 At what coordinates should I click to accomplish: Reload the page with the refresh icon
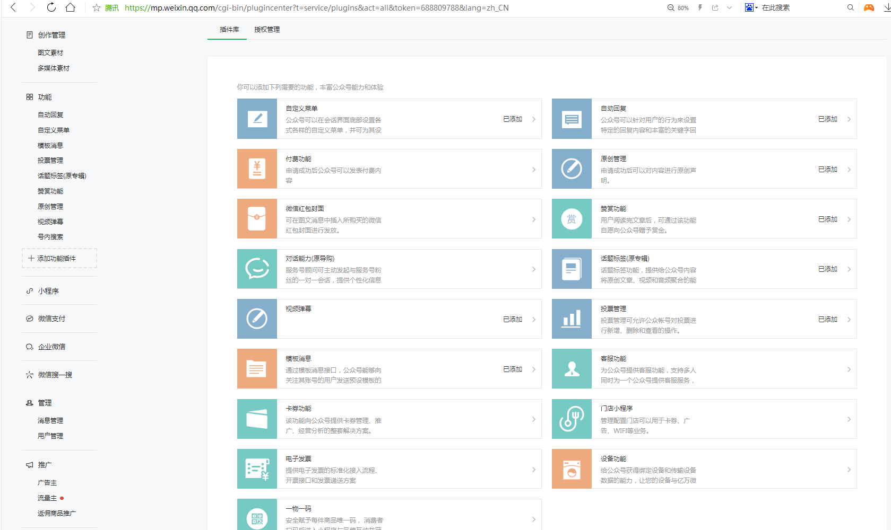point(51,7)
